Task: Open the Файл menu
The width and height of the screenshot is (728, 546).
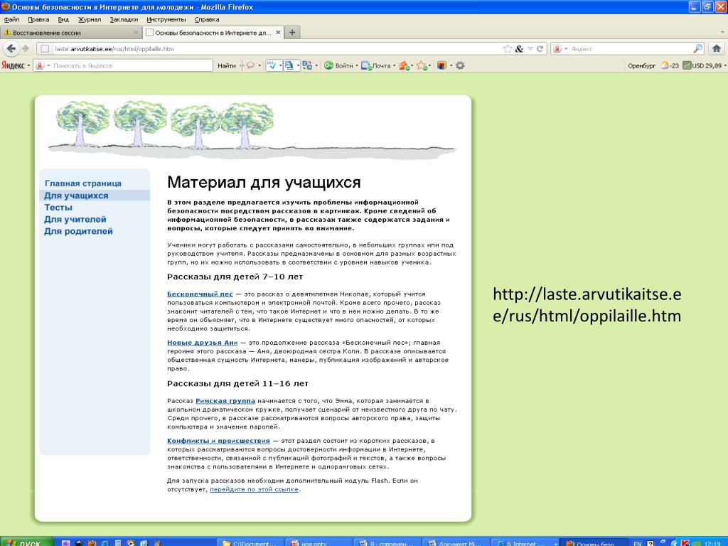Action: 11,19
